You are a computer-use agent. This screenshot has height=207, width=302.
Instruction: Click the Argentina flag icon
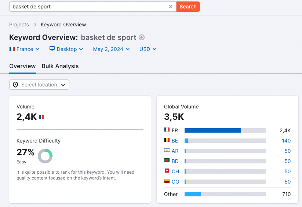pyautogui.click(x=167, y=151)
